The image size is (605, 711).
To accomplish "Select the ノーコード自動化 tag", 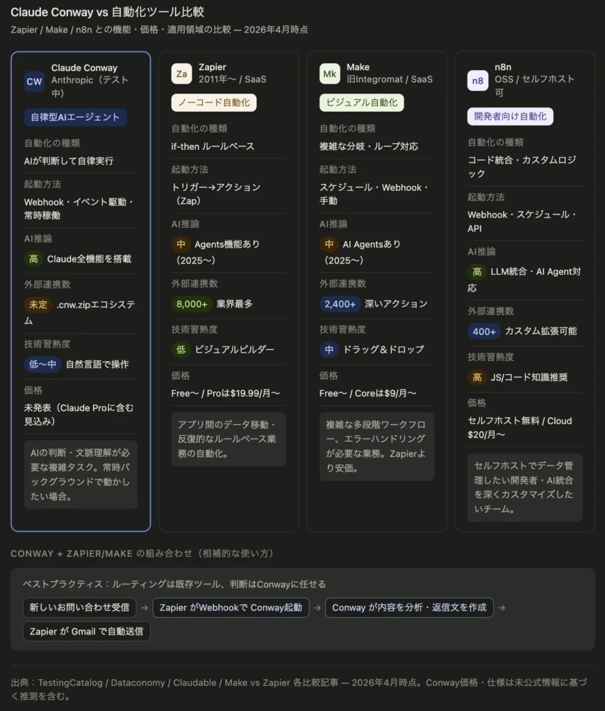I will [x=214, y=103].
